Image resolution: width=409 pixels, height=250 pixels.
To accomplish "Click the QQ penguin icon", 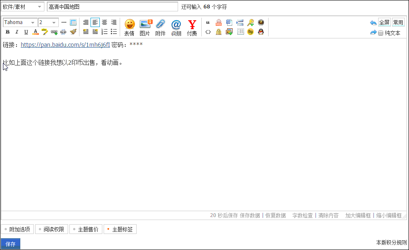I will coord(261,32).
